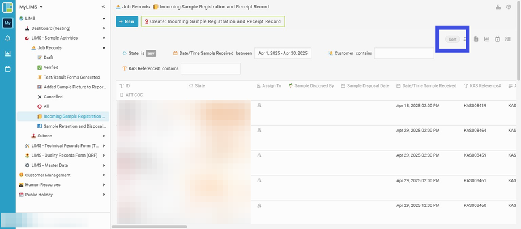This screenshot has width=521, height=229.
Task: Click the + New button
Action: point(127,21)
